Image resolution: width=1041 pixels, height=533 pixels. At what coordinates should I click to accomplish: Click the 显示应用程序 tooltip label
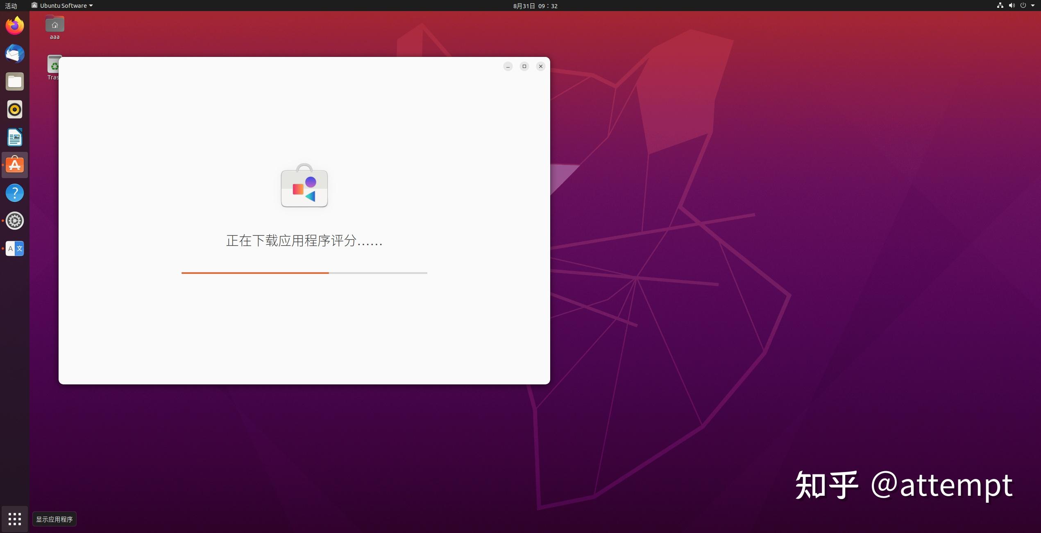pyautogui.click(x=54, y=519)
